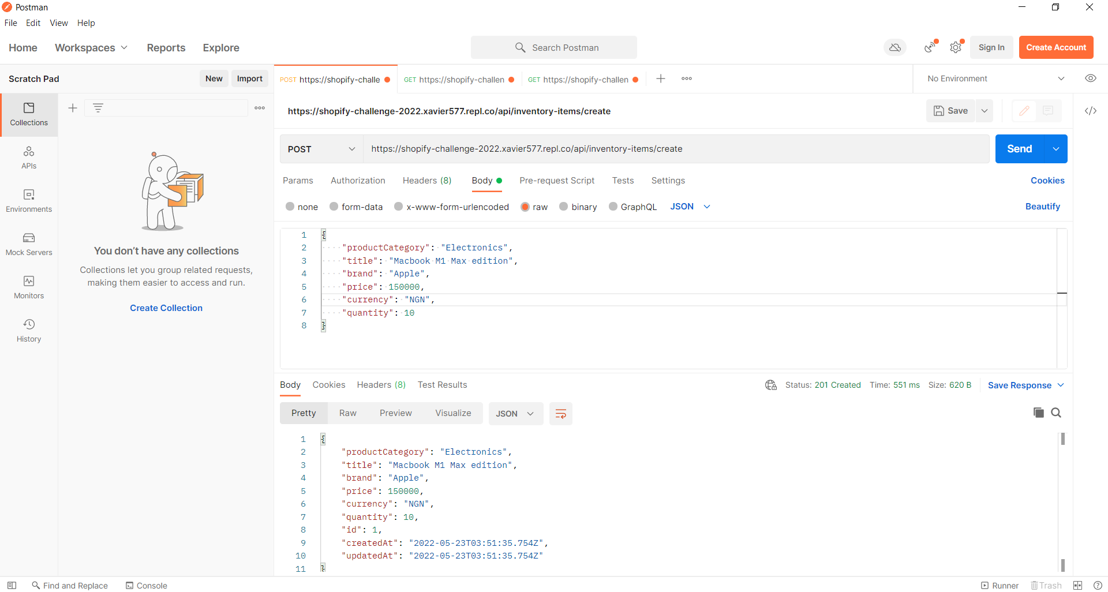Click the request URL input field

click(x=676, y=149)
